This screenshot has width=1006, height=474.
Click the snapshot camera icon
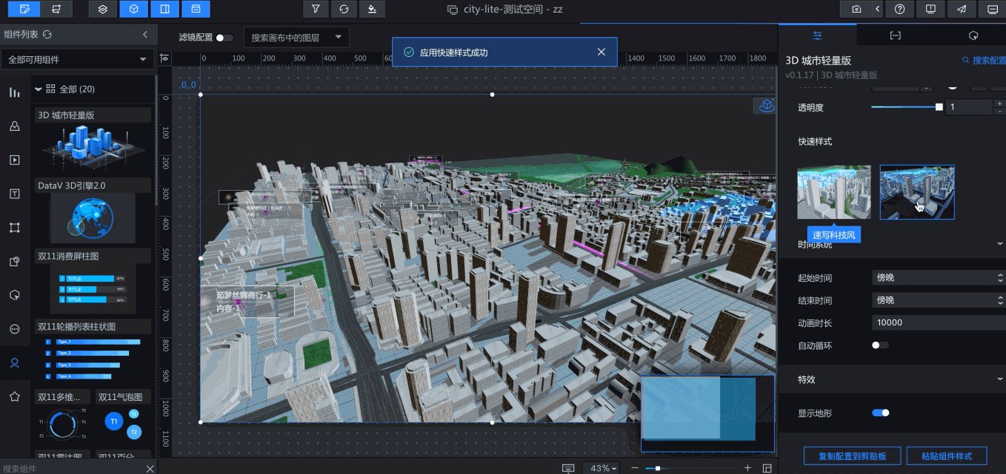coord(856,9)
